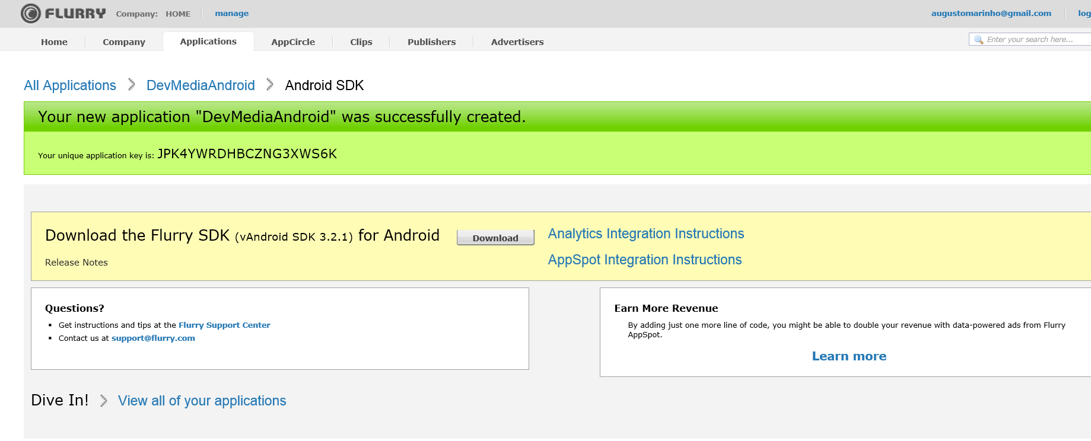Visit the Flurry Support Center link
Screen dimensions: 1091x441
click(224, 325)
